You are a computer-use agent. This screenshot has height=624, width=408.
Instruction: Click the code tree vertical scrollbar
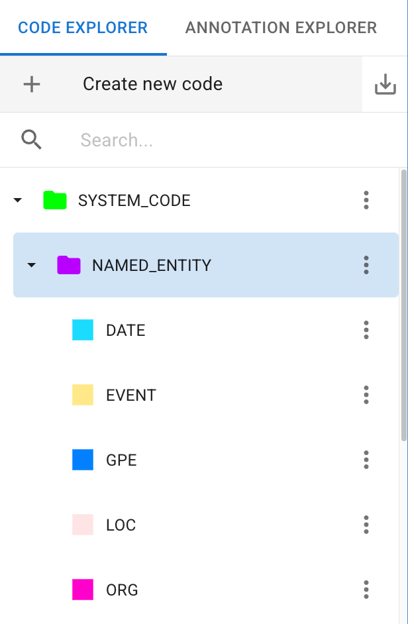tap(403, 305)
